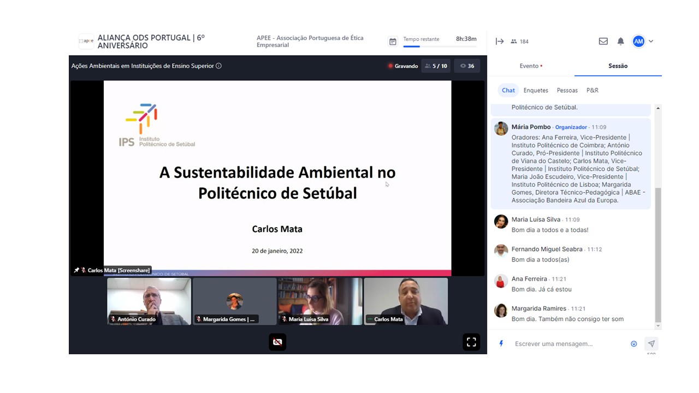Select the Enquetes sub-tab
The height and width of the screenshot is (393, 699).
[536, 91]
